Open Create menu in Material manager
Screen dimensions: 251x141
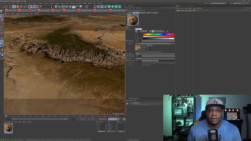(x=8, y=122)
